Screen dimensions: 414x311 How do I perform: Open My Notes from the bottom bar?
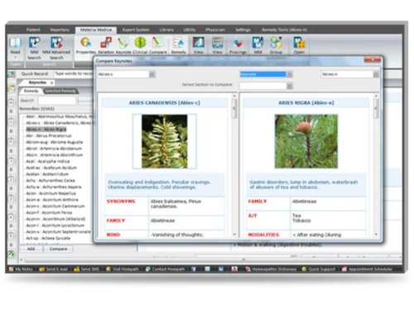coord(21,269)
